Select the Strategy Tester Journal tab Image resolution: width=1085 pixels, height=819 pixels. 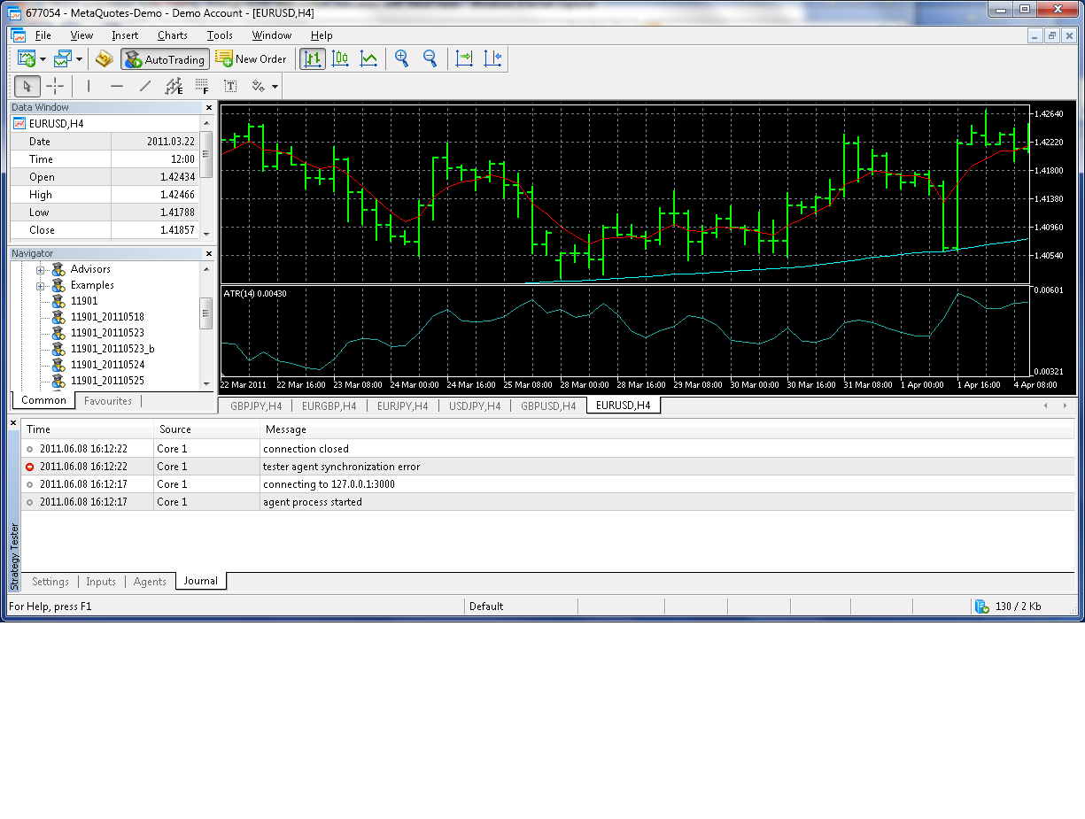[x=201, y=581]
